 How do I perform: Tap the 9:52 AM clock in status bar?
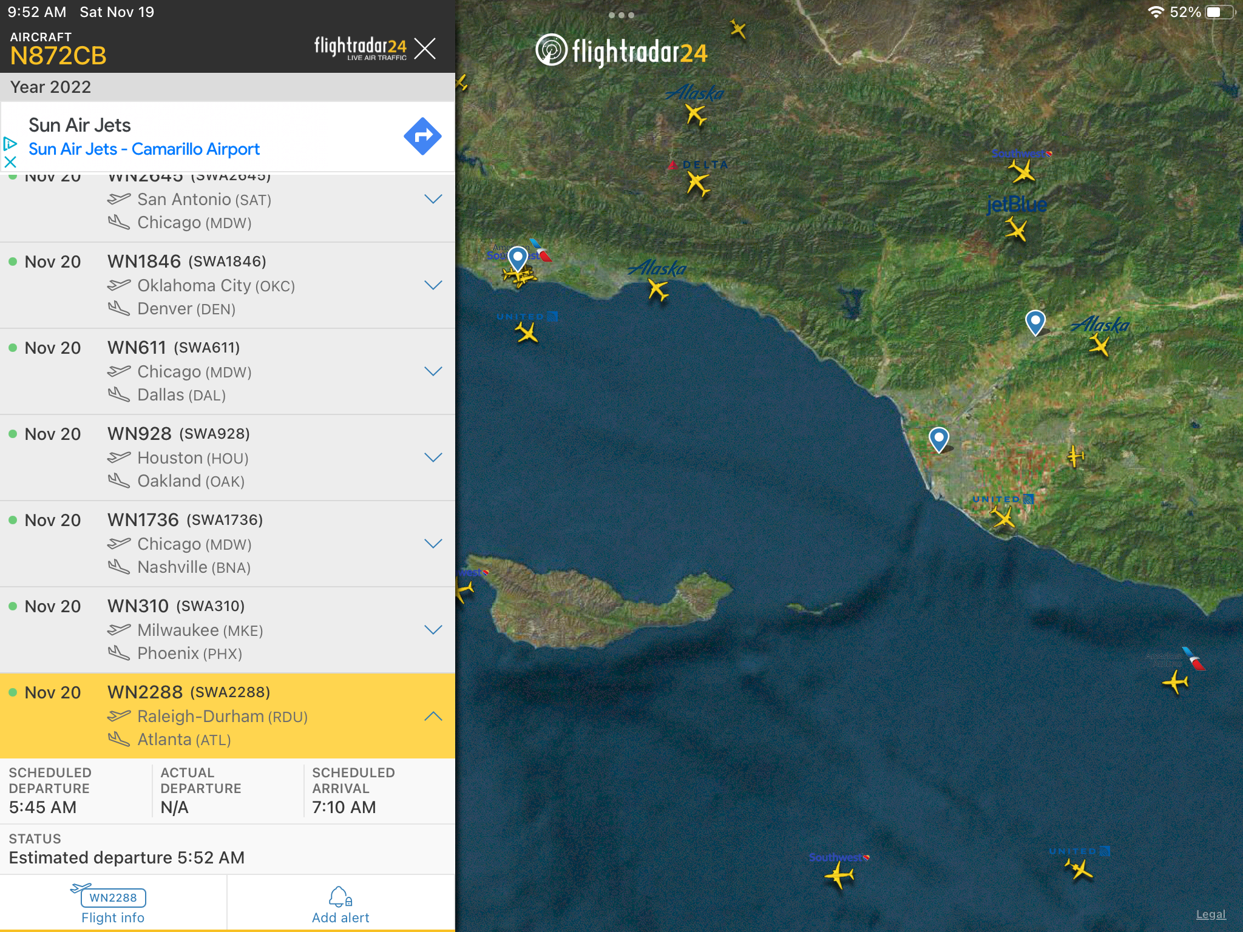pos(36,12)
